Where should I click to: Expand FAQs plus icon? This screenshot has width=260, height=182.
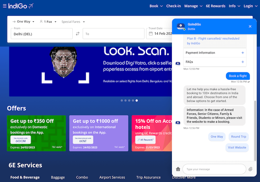243,62
